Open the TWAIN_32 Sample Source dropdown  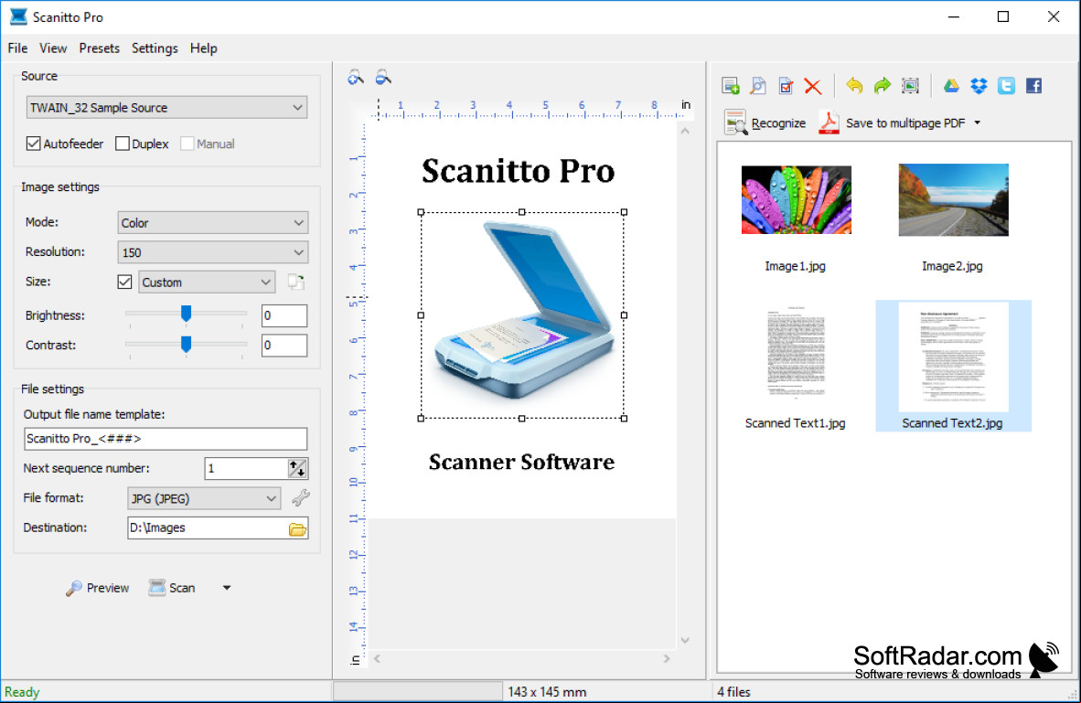pyautogui.click(x=166, y=108)
